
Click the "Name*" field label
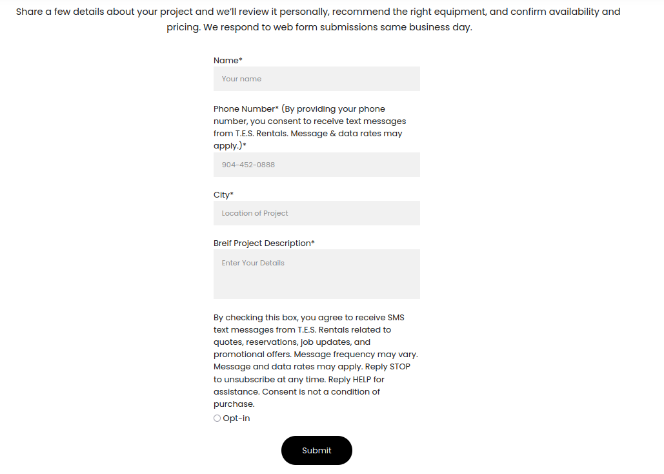coord(228,60)
